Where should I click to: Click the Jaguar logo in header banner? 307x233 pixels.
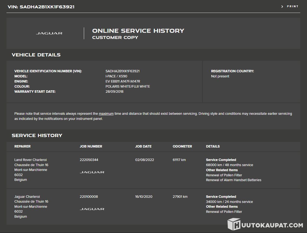pyautogui.click(x=49, y=33)
